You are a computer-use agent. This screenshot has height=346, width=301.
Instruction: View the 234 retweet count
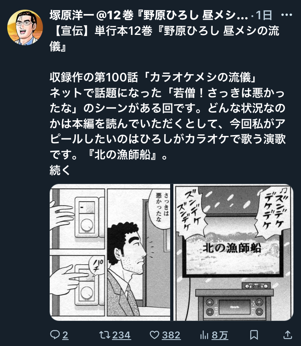[122, 335]
